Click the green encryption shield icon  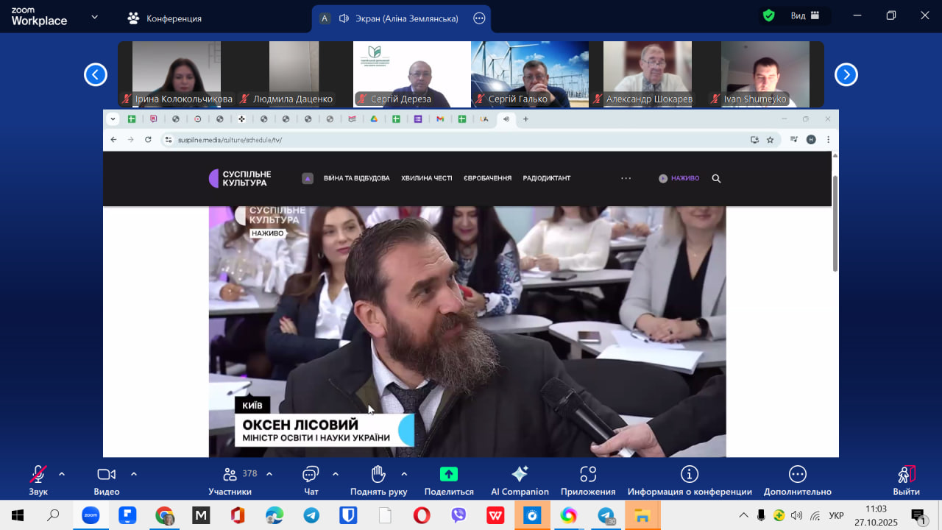tap(768, 16)
